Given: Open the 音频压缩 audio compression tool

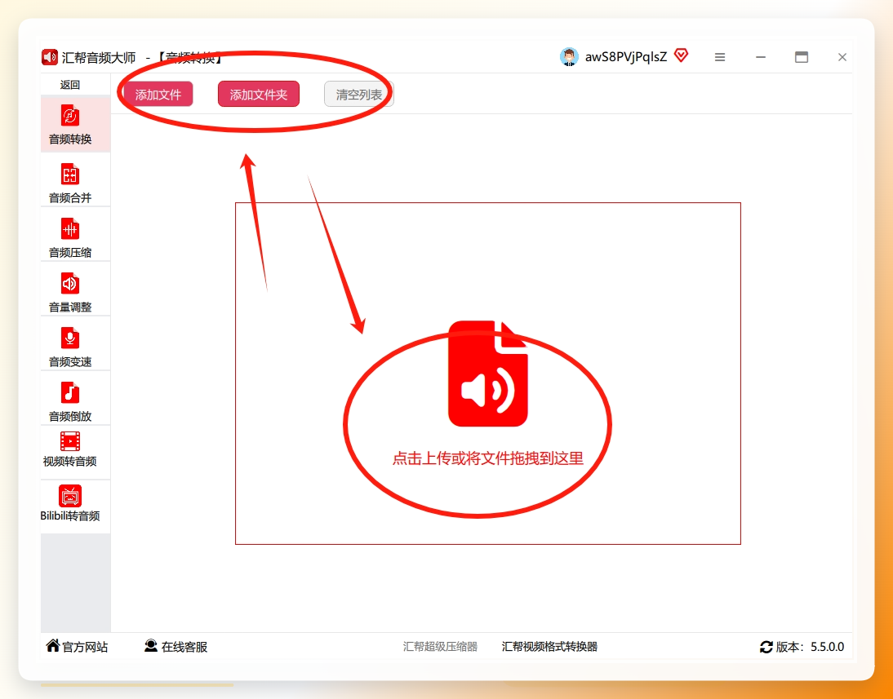Looking at the screenshot, I should click(x=75, y=234).
